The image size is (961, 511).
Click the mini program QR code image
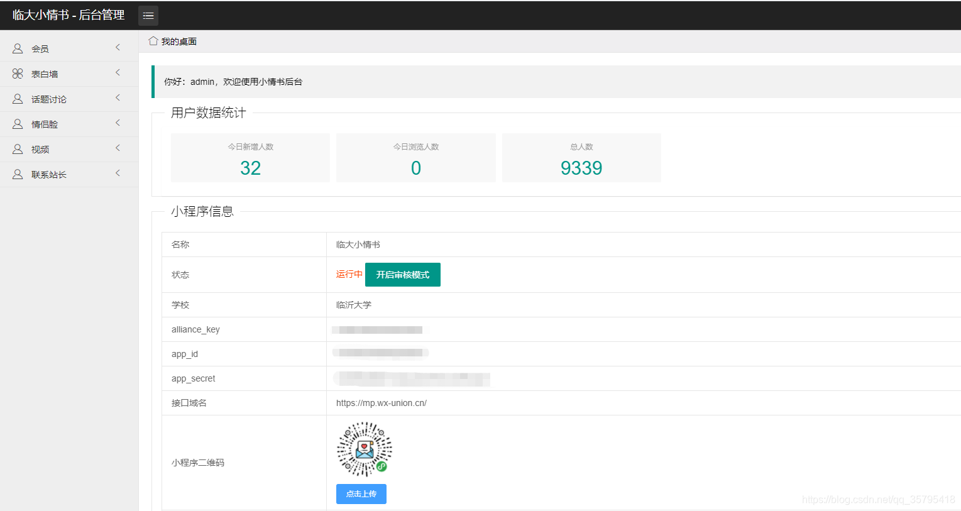point(365,449)
